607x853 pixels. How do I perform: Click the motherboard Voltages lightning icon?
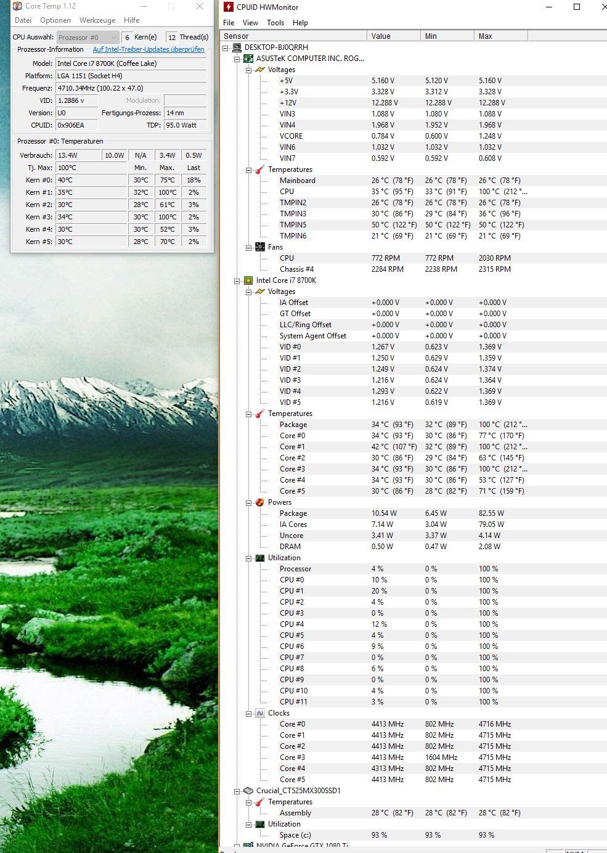click(260, 70)
